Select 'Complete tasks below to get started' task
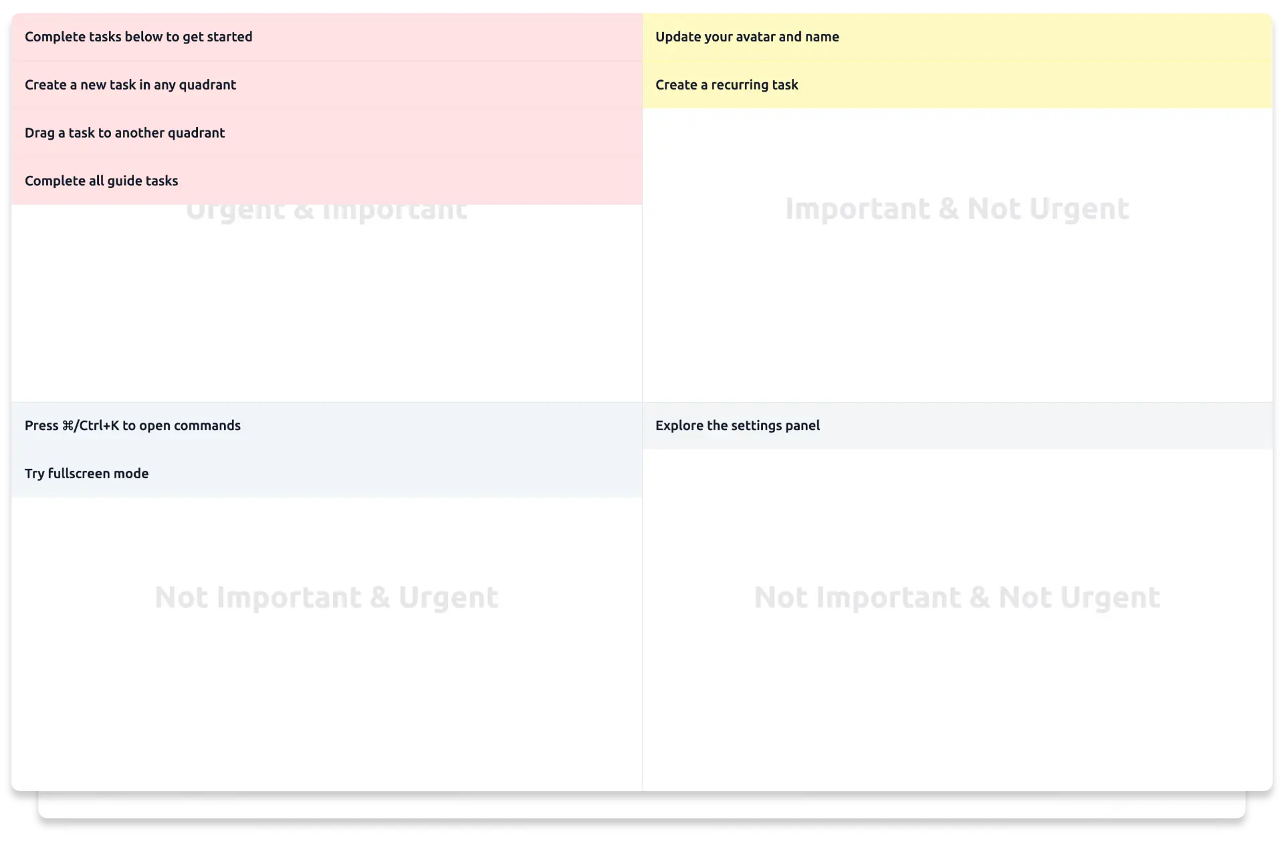 (x=138, y=37)
